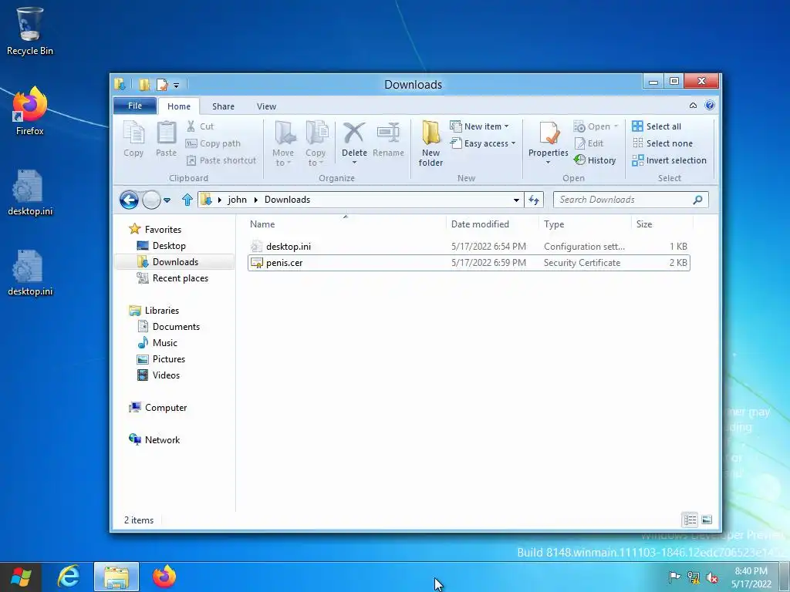Screen dimensions: 790x592
Task: Click Firefox icon in the taskbar
Action: [164, 577]
